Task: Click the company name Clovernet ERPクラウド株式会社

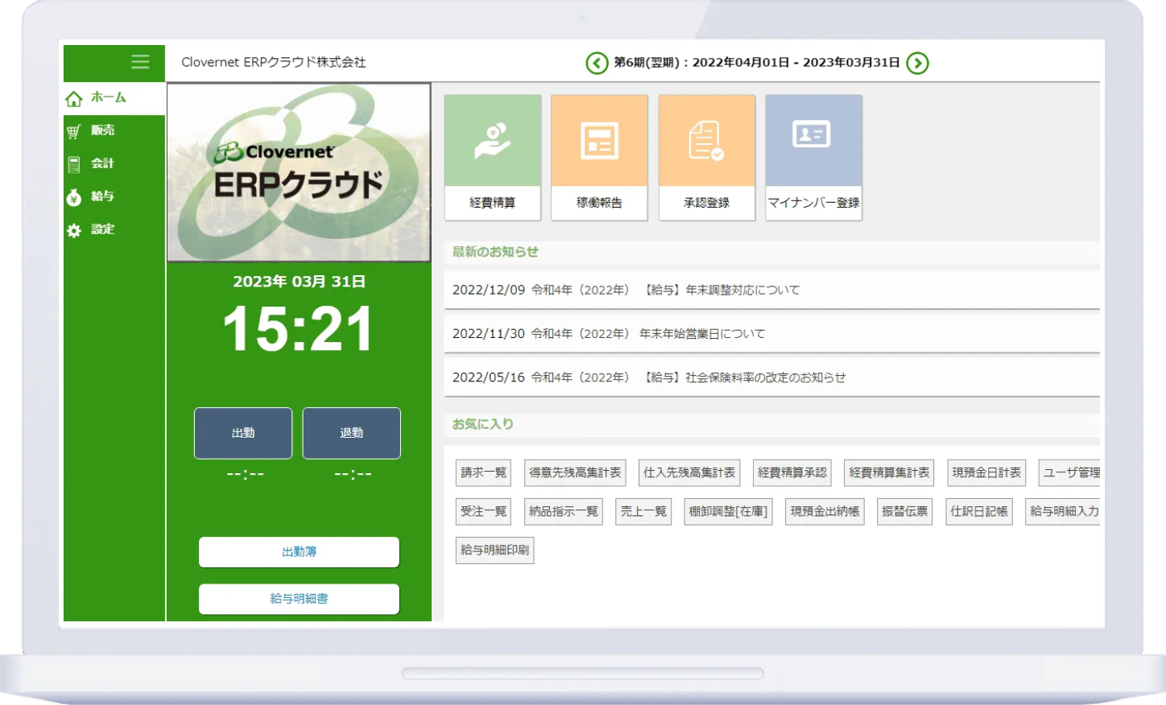Action: click(x=274, y=62)
